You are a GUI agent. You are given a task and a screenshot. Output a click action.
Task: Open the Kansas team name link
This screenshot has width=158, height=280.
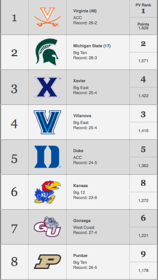(81, 186)
